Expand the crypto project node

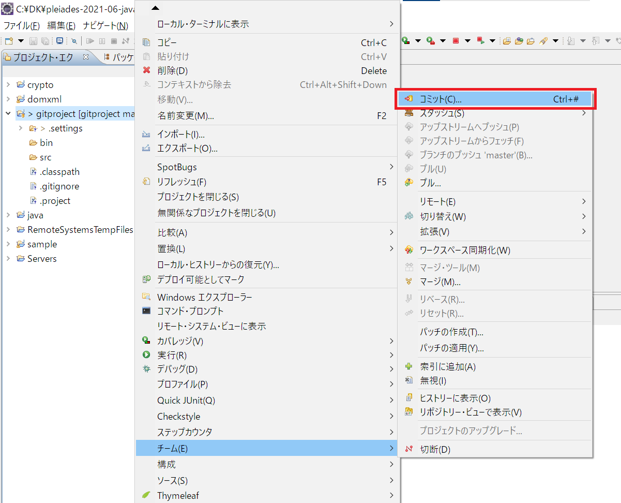coord(8,85)
